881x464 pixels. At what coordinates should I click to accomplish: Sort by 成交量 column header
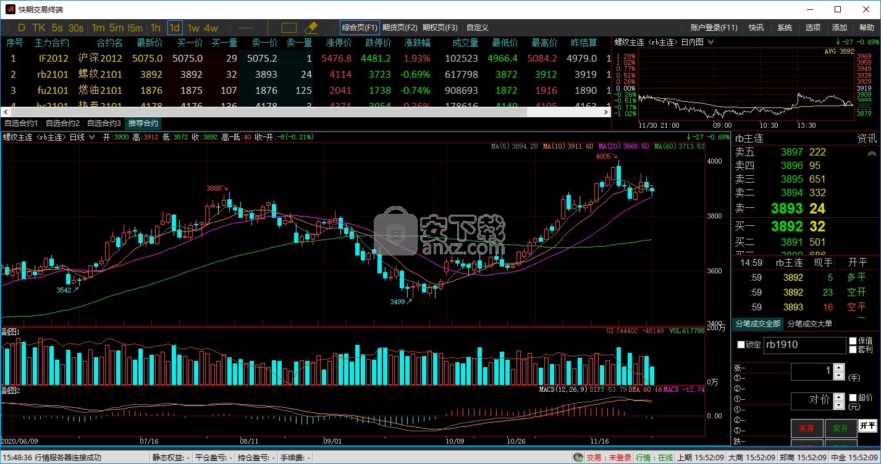coord(465,43)
